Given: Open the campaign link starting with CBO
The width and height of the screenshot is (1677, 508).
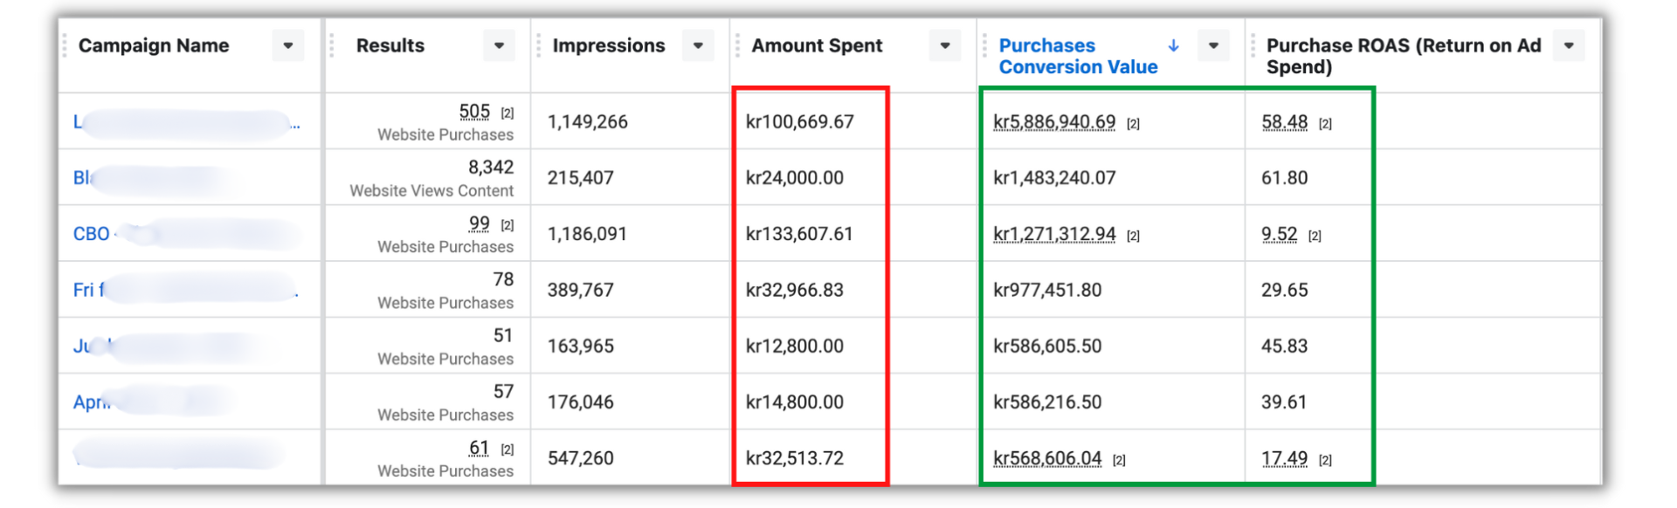Looking at the screenshot, I should point(92,234).
